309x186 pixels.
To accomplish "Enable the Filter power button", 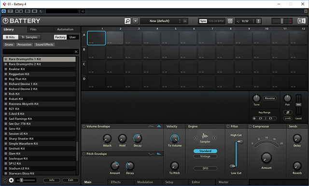I will coord(228,126).
